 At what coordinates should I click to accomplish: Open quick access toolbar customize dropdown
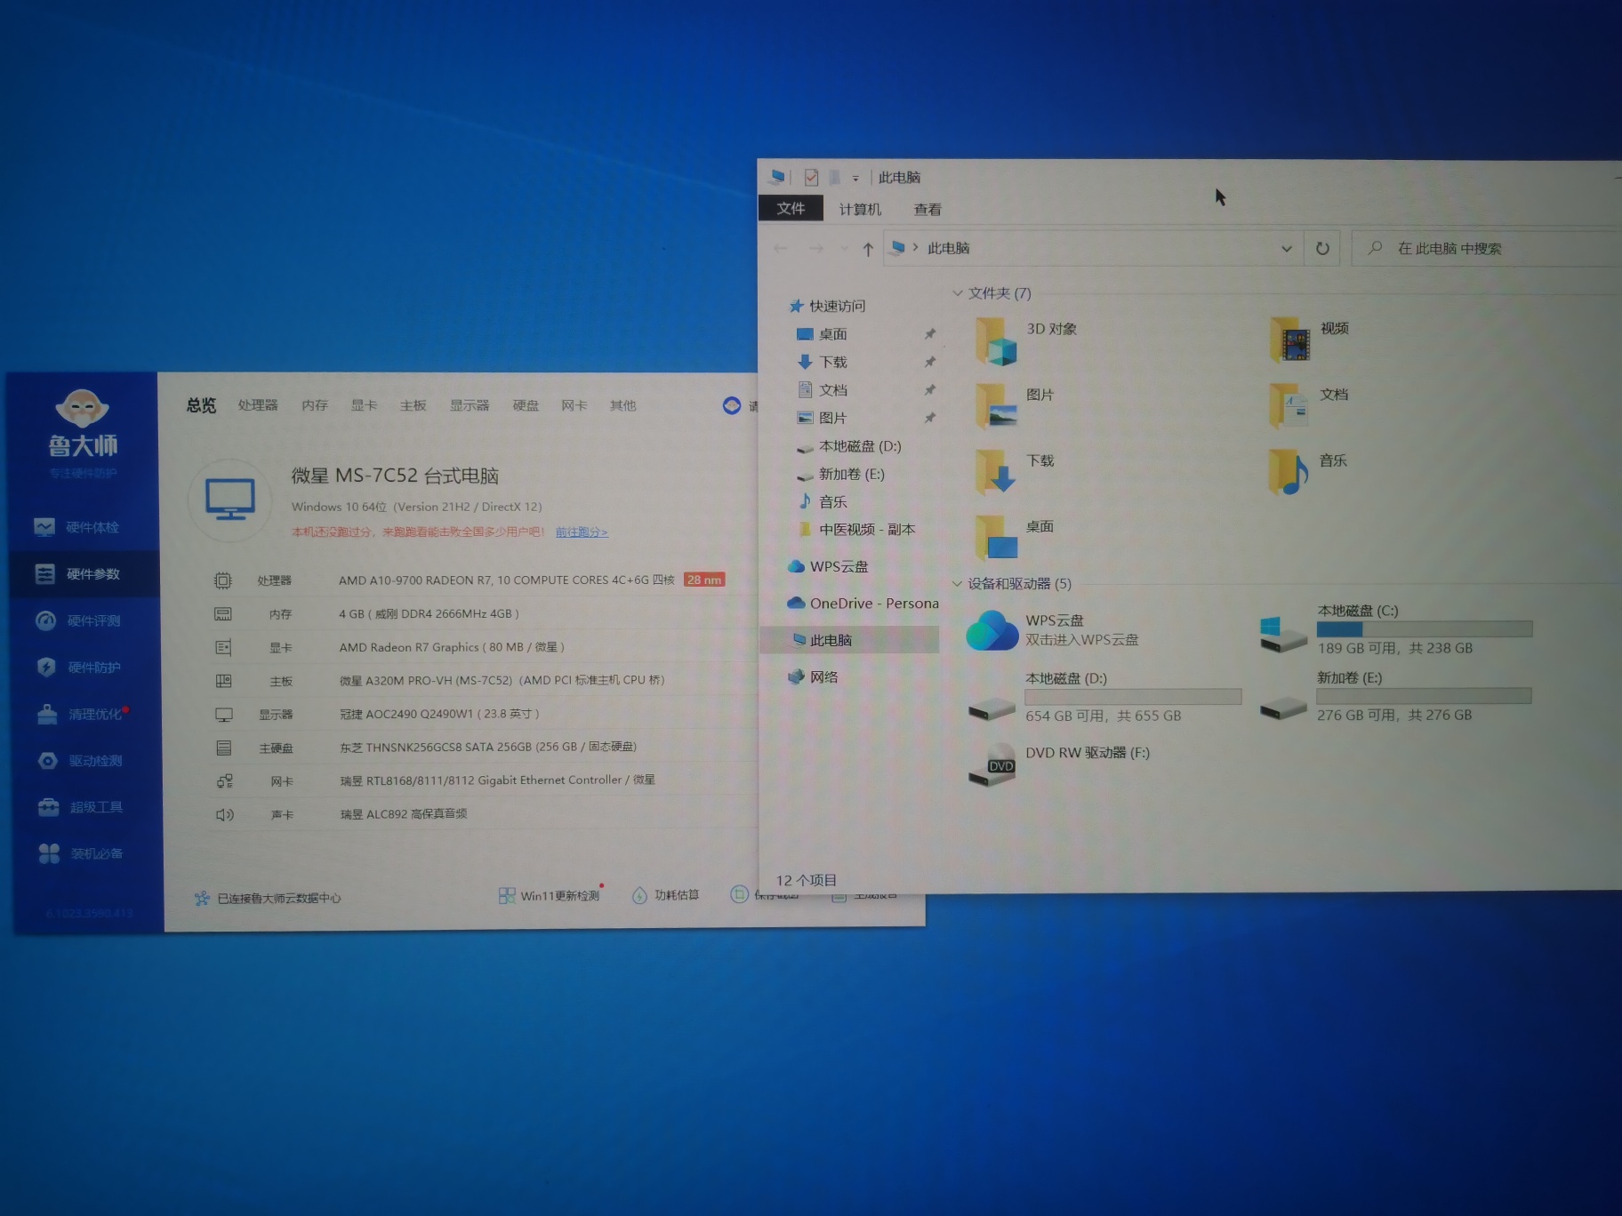pyautogui.click(x=855, y=178)
